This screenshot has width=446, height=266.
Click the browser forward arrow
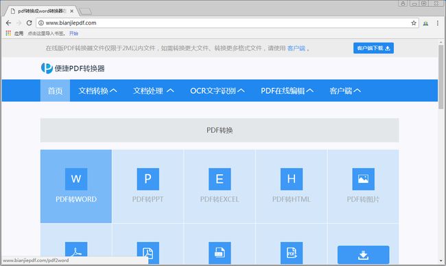(x=19, y=23)
